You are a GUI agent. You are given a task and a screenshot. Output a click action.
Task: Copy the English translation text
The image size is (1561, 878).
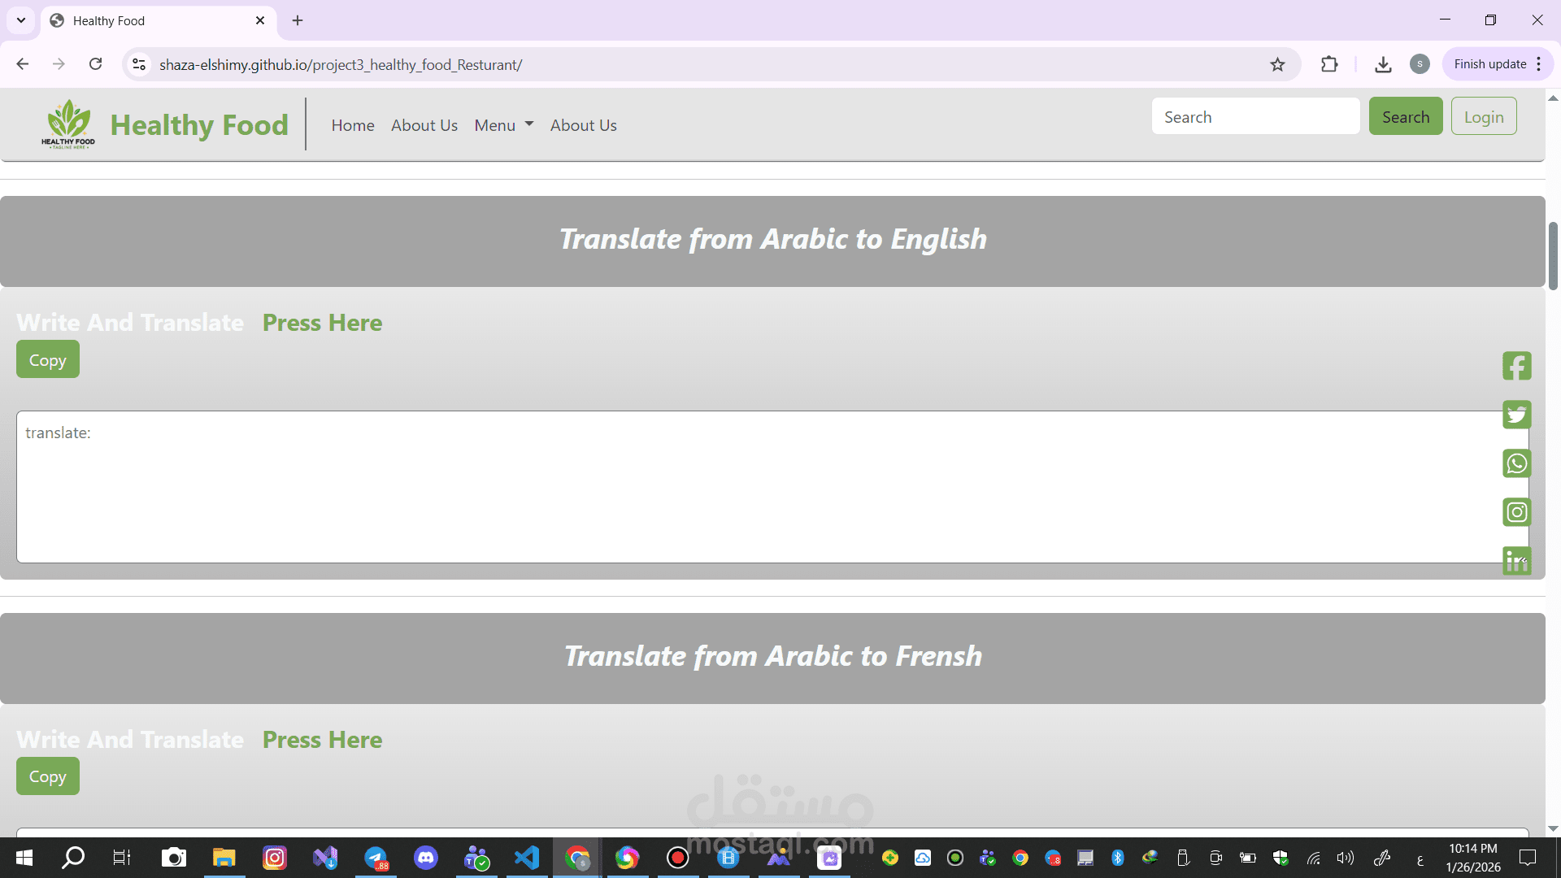pos(47,359)
